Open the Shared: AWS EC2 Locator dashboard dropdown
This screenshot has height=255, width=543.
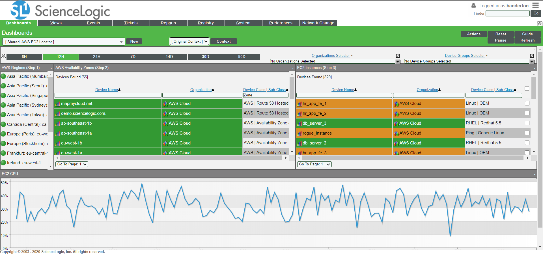(x=64, y=42)
